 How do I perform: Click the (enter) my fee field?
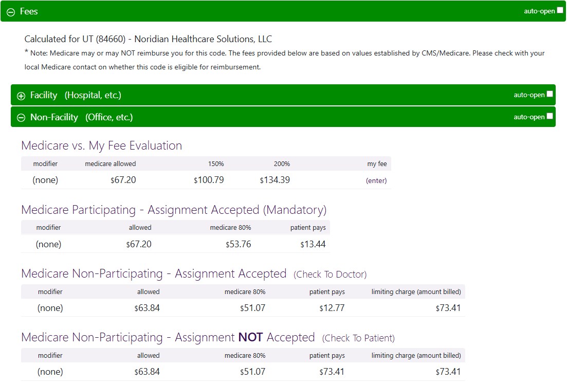pos(376,180)
